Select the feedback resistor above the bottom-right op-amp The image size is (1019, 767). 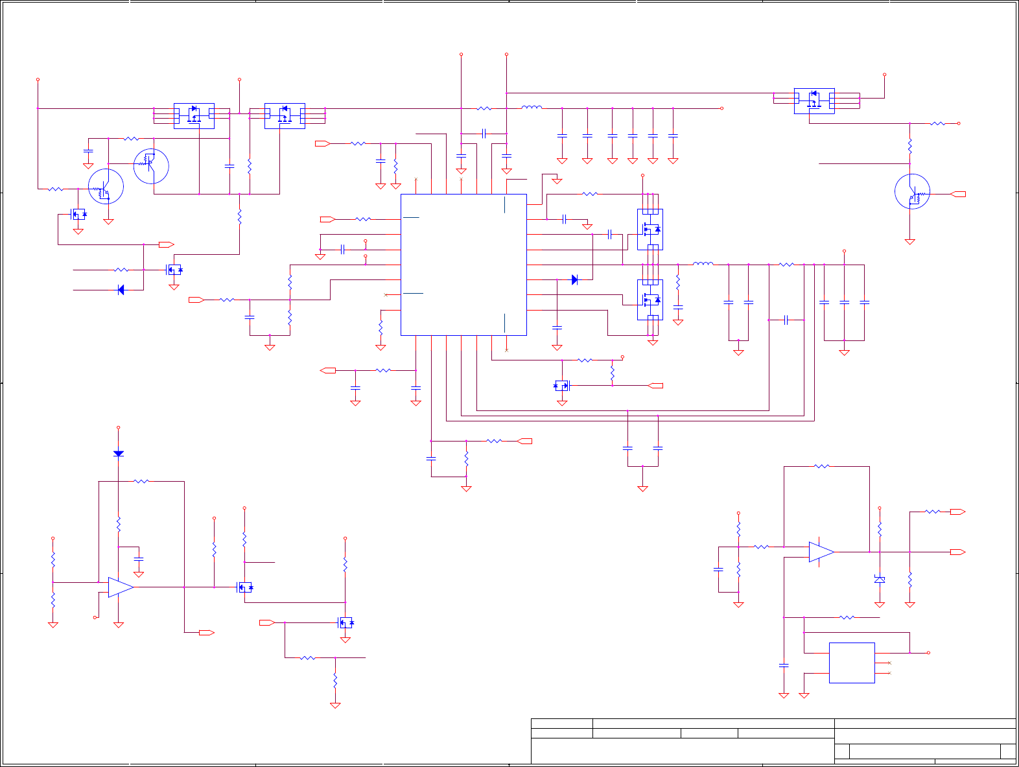click(822, 466)
